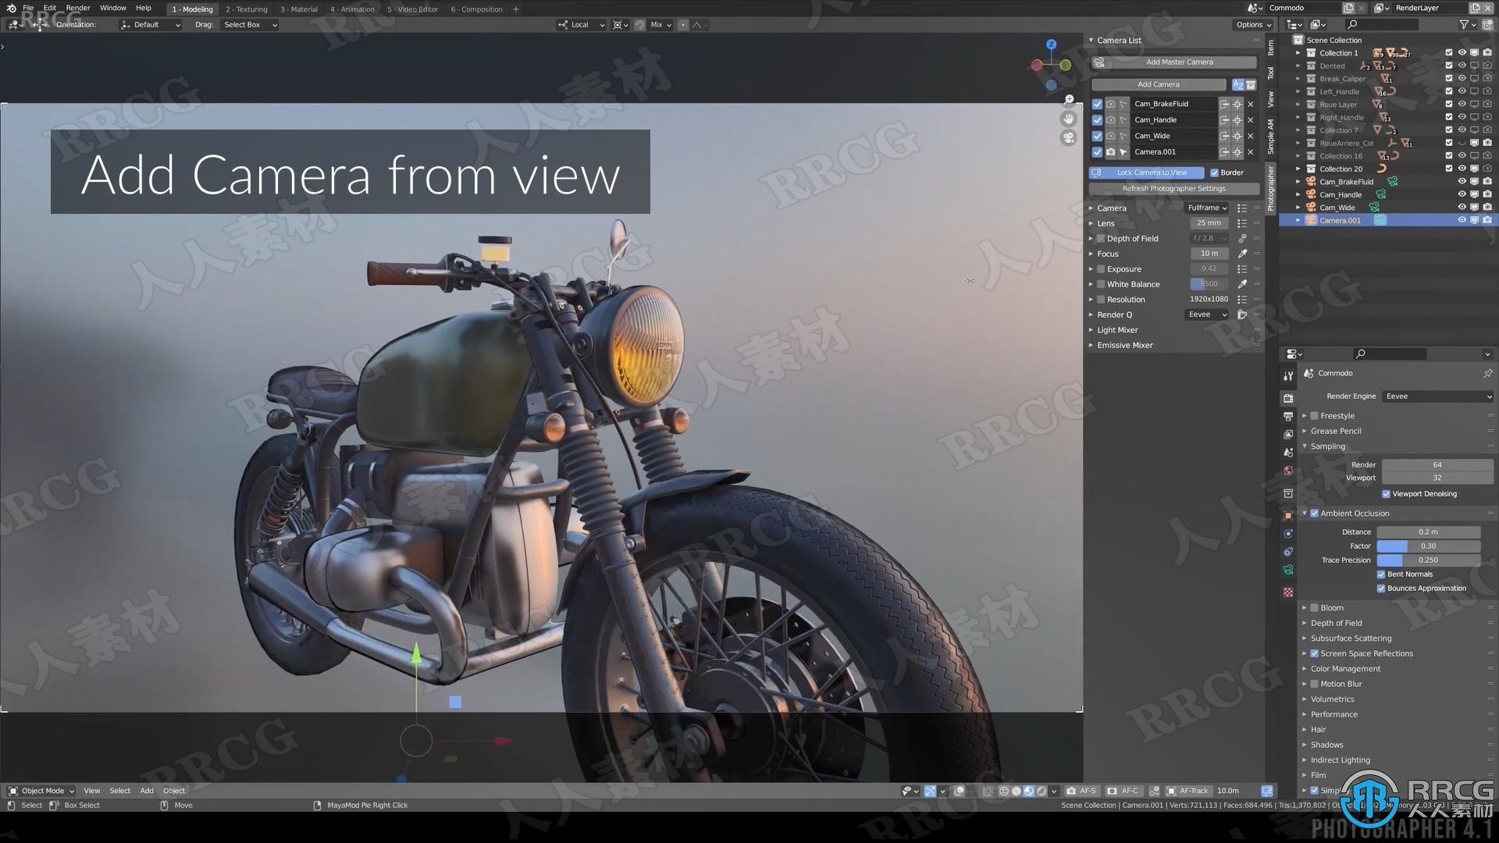This screenshot has height=843, width=1499.
Task: Click the Add Master Camera button
Action: tap(1180, 62)
